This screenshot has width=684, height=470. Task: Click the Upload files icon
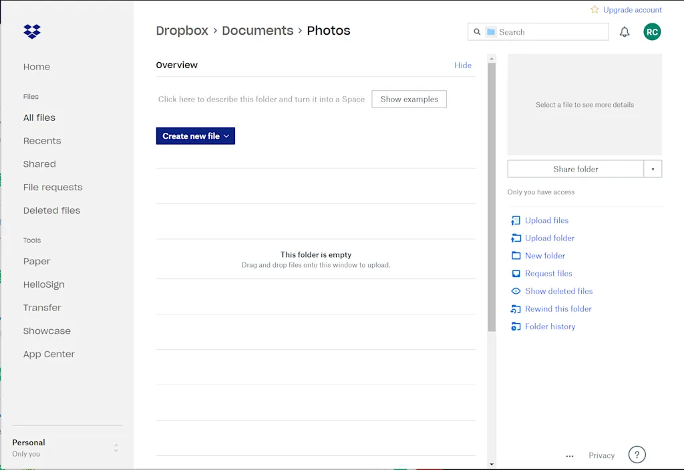[516, 220]
